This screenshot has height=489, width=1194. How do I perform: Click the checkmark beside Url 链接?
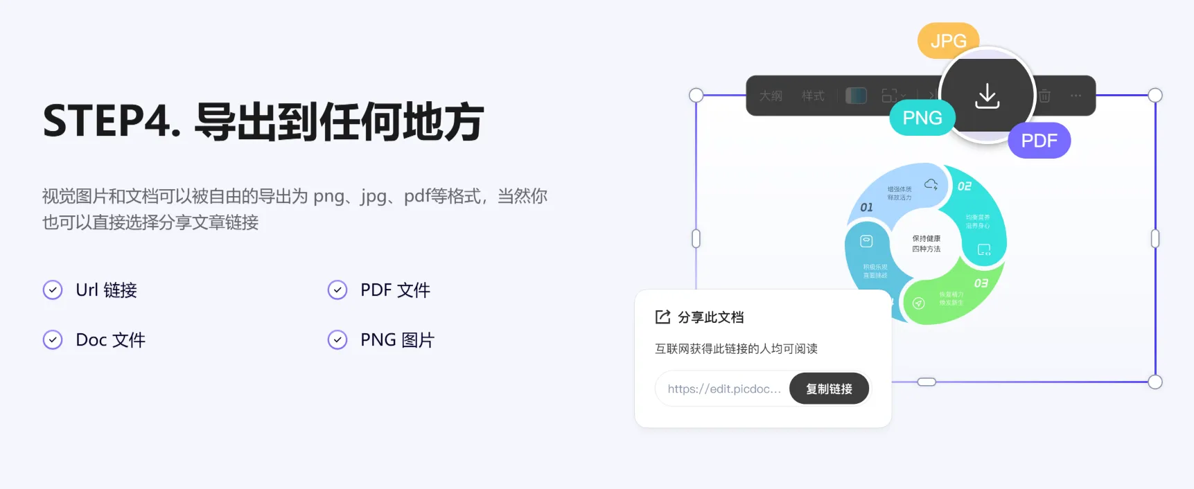[x=53, y=290]
